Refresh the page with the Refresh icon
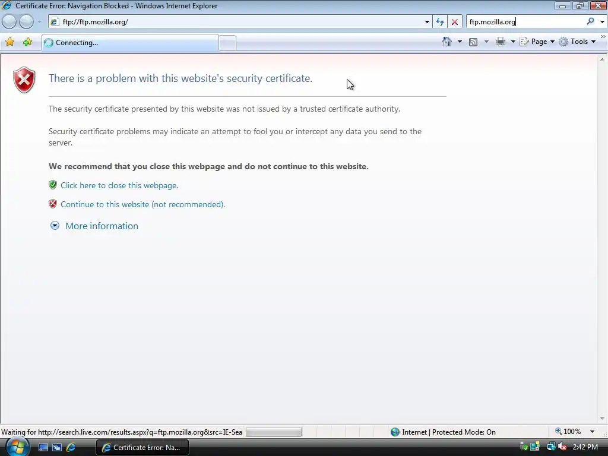 tap(440, 22)
